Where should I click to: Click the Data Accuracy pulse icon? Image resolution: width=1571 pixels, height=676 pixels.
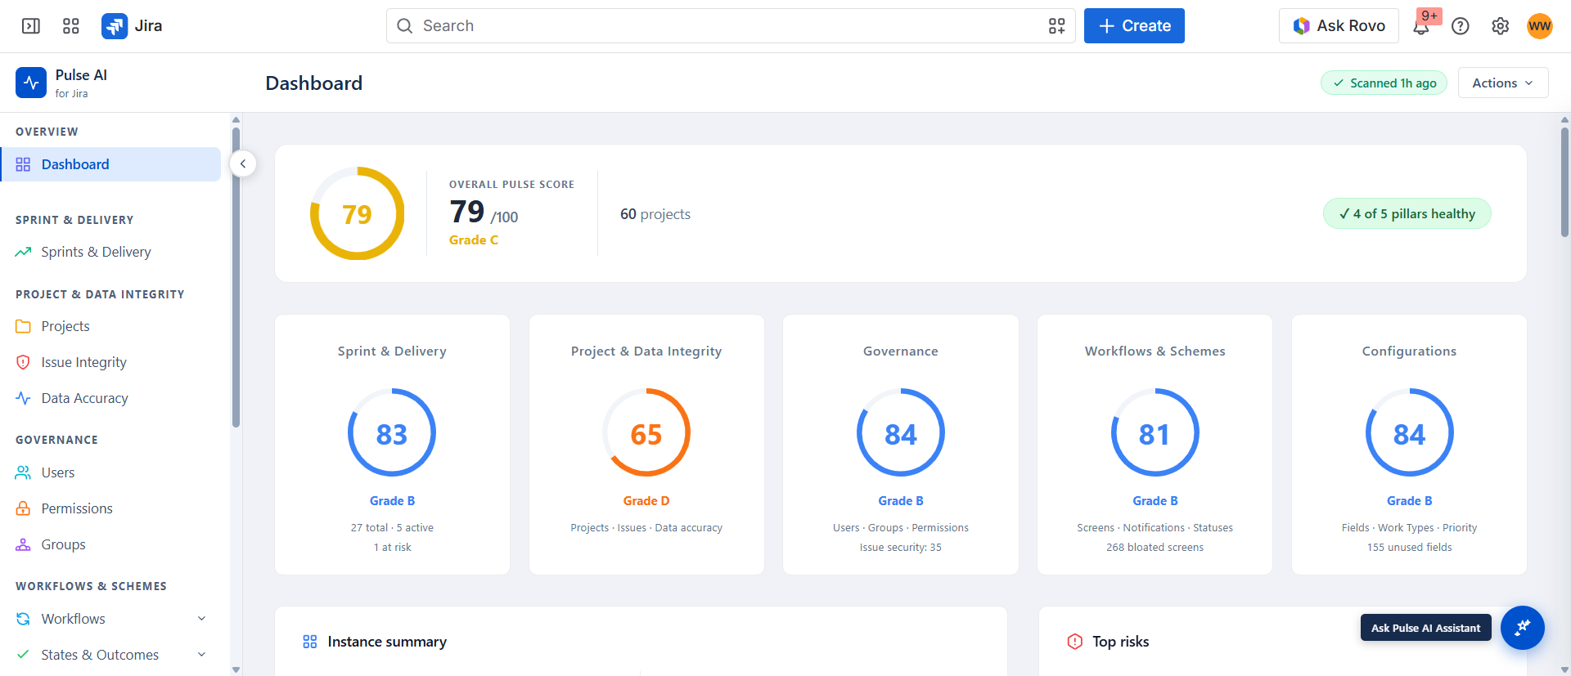pyautogui.click(x=23, y=398)
